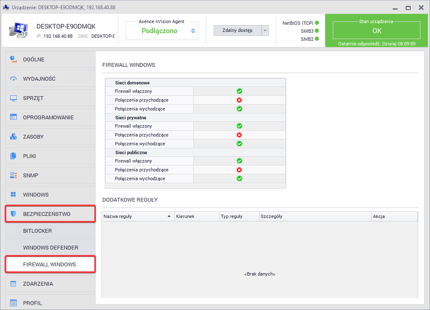
Task: Click the green OK device status panel
Action: pyautogui.click(x=377, y=31)
